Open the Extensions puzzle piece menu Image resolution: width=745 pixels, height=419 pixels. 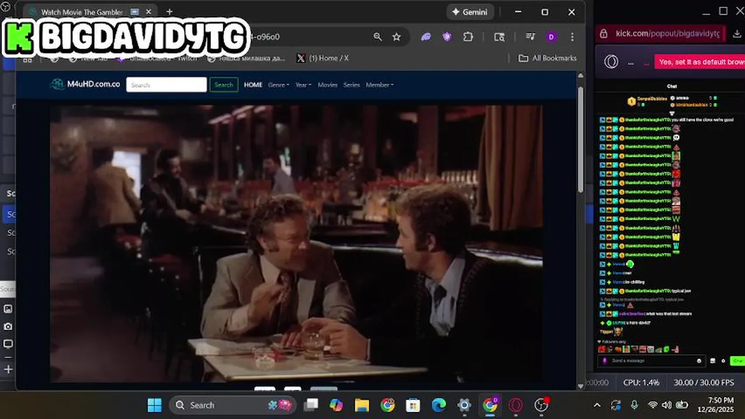point(468,37)
